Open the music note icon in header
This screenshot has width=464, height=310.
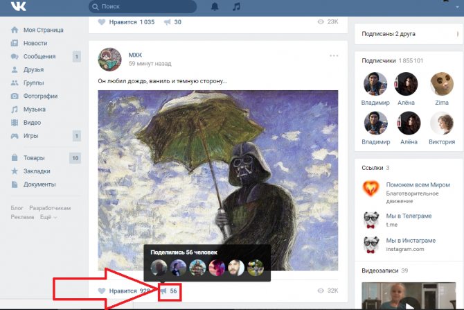click(x=236, y=6)
